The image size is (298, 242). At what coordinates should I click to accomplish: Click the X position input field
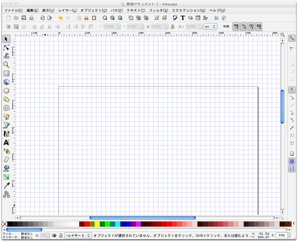111,26
